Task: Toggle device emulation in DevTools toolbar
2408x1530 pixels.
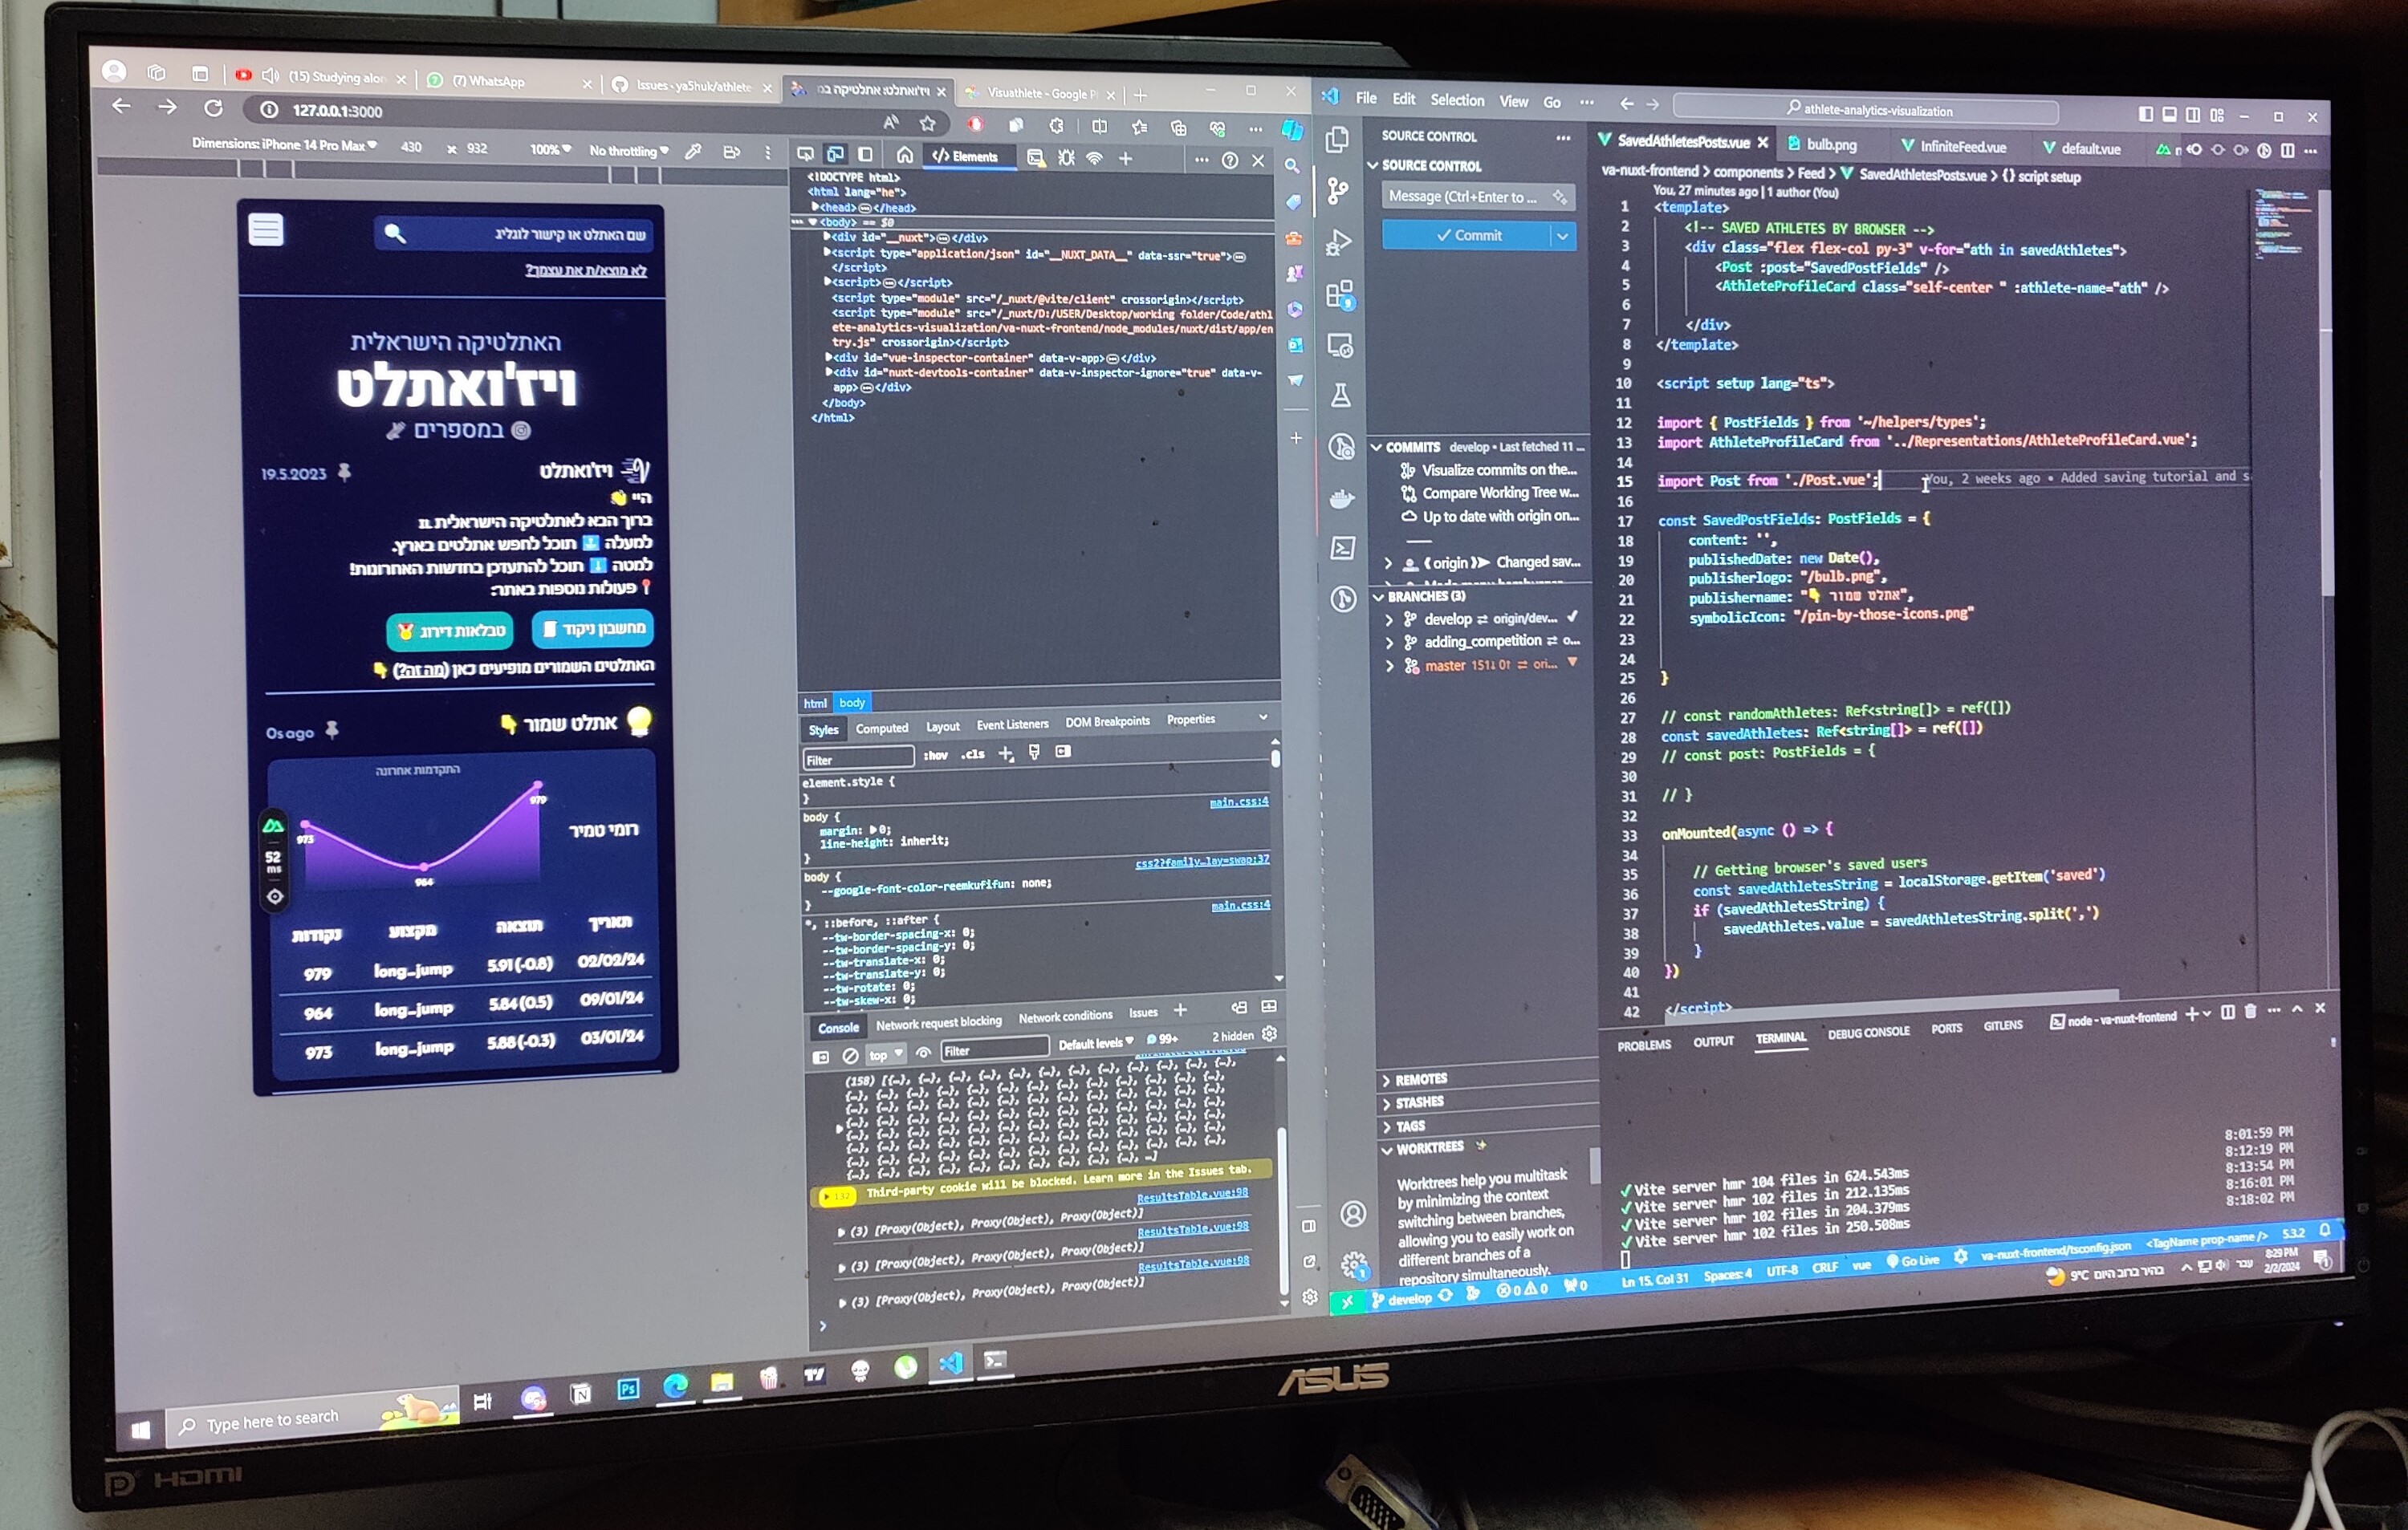Action: click(835, 155)
